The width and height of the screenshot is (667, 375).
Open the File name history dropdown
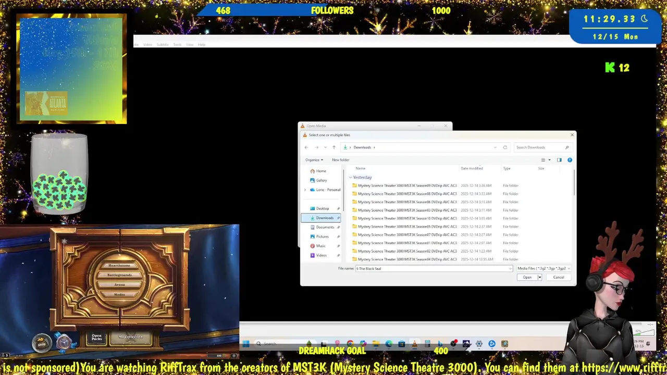[x=510, y=269]
